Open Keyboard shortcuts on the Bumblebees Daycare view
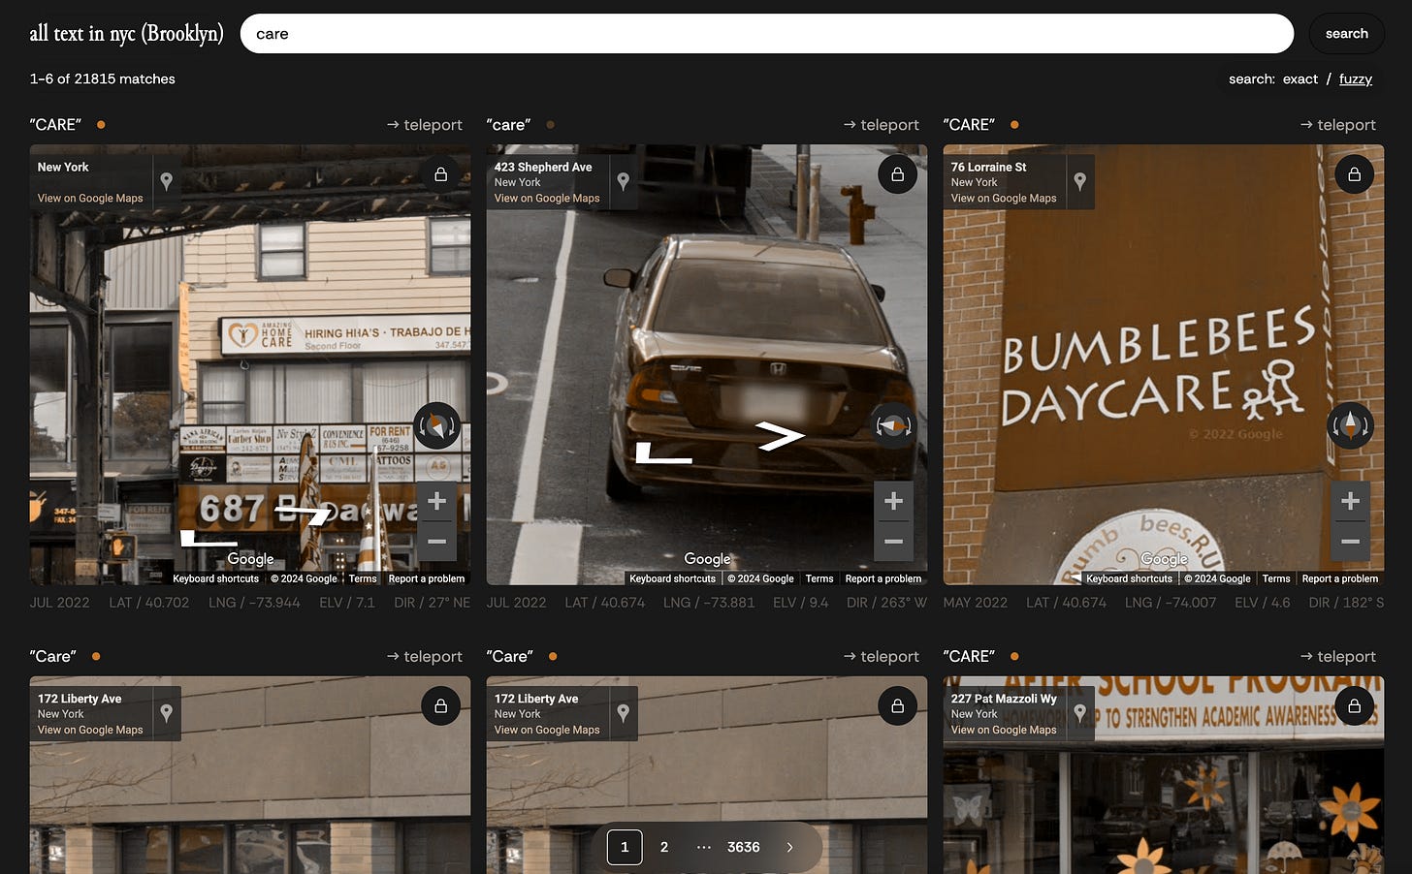 point(1129,578)
